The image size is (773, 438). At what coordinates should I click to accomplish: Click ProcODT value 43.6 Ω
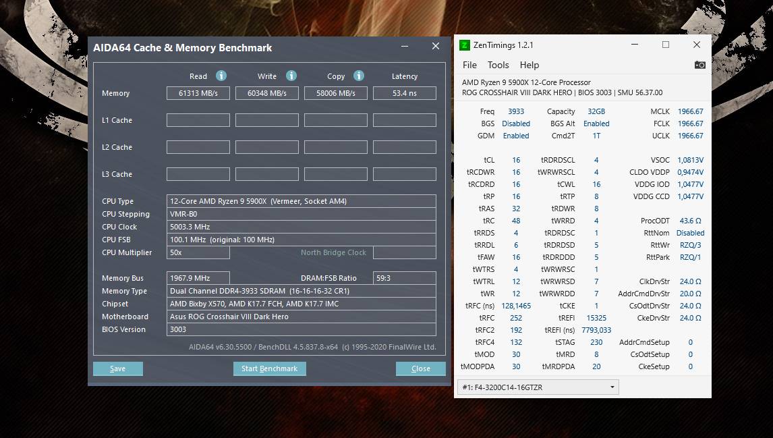[x=690, y=221]
